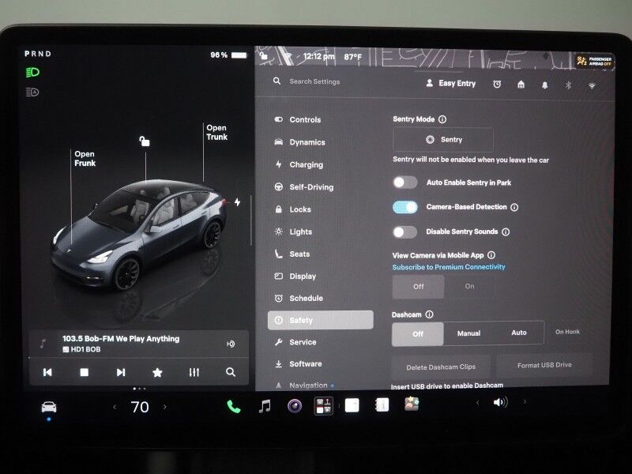Screen dimensions: 632x474
Task: Click Format USB Drive button
Action: pyautogui.click(x=544, y=365)
